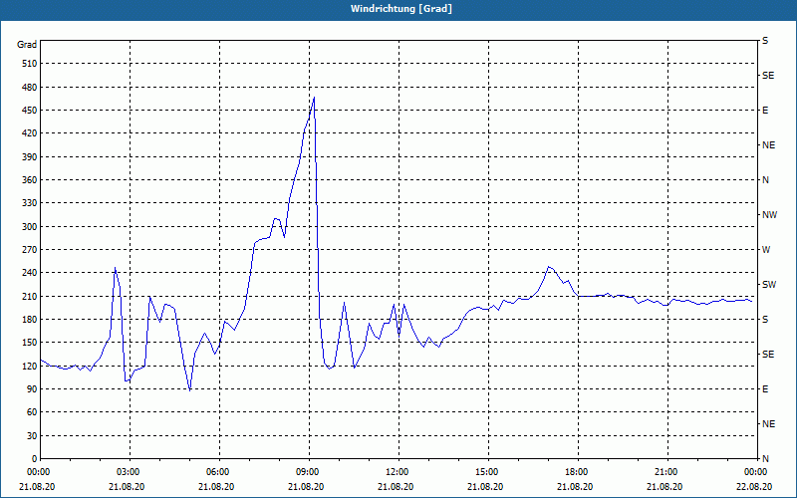Pick the 15:00 time label
Viewport: 797px width, 498px height.
pyautogui.click(x=486, y=472)
